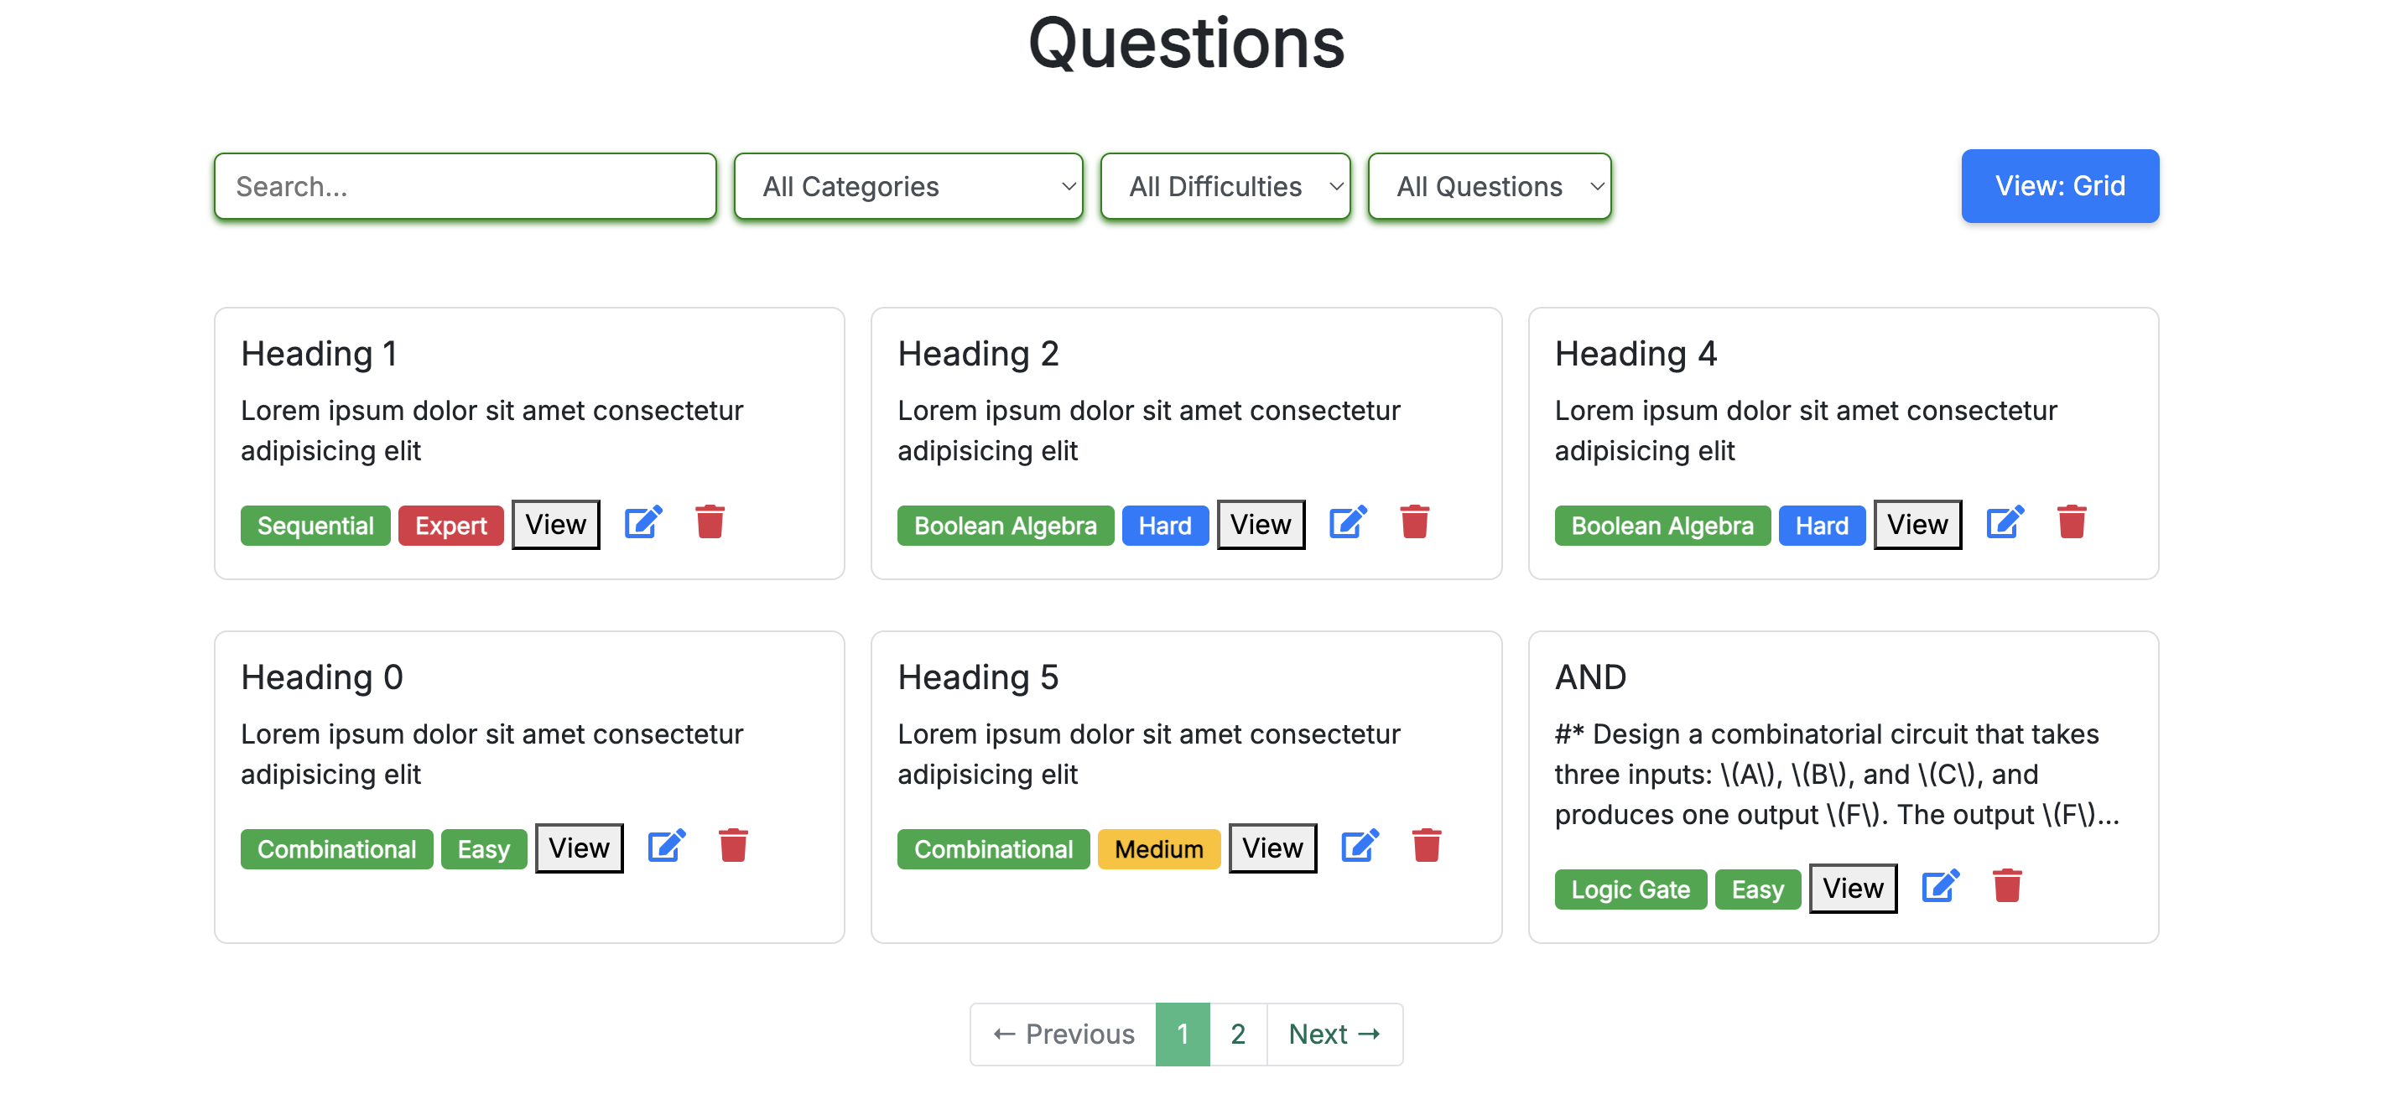Screen dimensions: 2382x1115
Task: Delete the Heading 1 question
Action: pos(710,522)
